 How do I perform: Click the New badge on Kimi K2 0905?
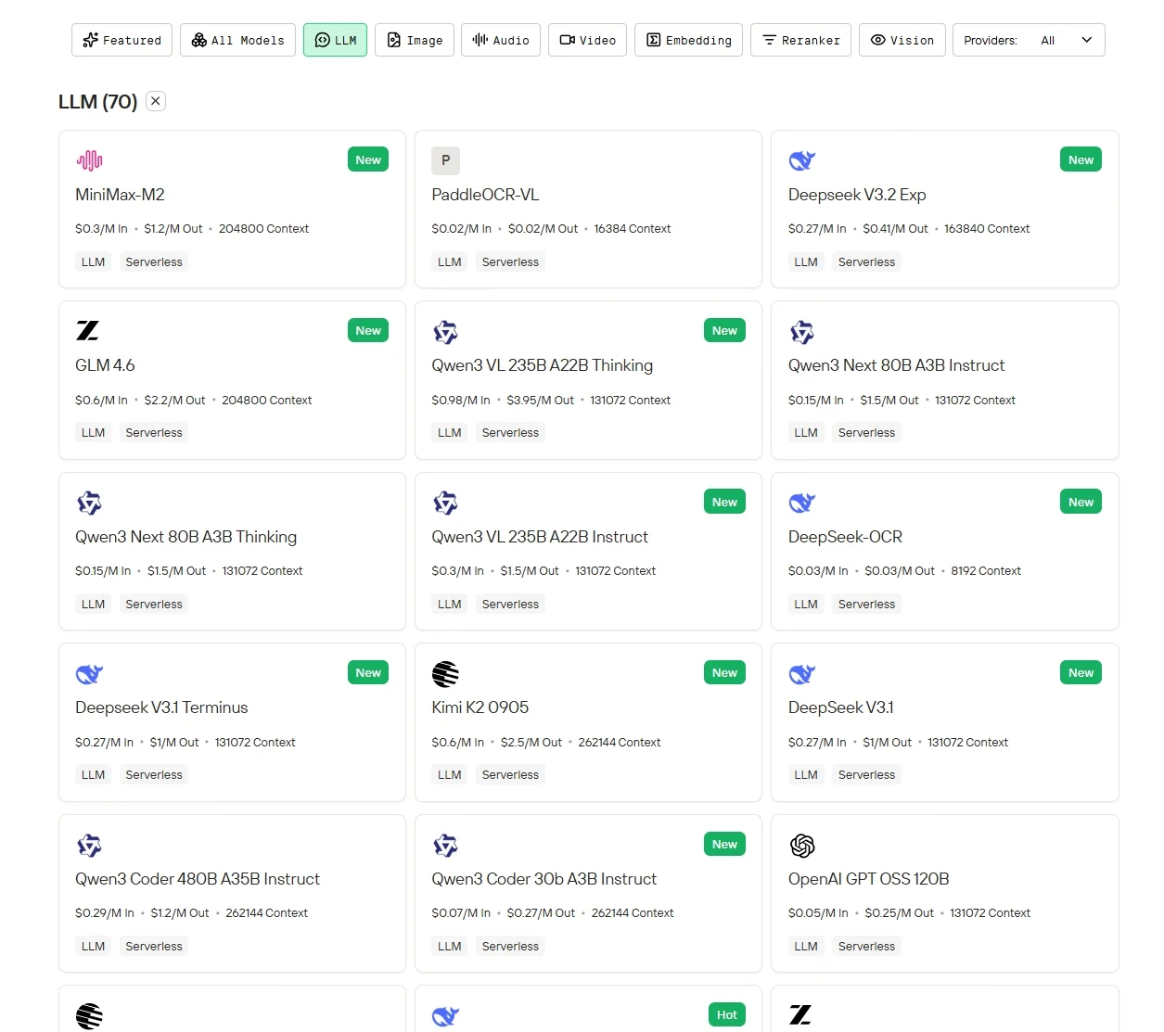click(x=724, y=672)
